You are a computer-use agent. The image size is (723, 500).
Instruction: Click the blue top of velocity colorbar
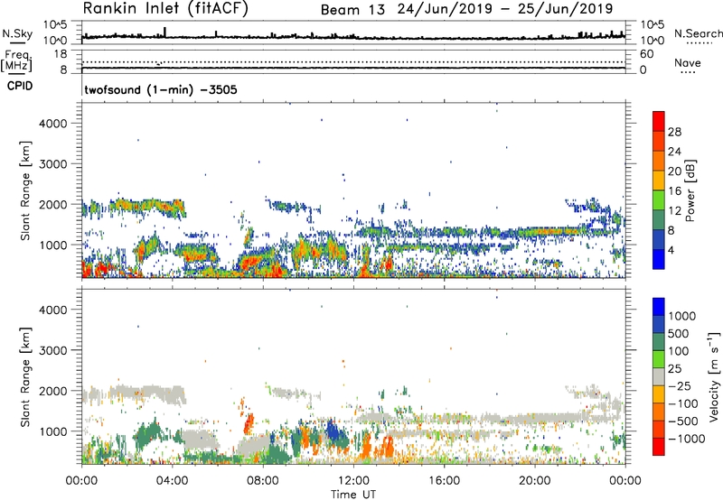659,307
